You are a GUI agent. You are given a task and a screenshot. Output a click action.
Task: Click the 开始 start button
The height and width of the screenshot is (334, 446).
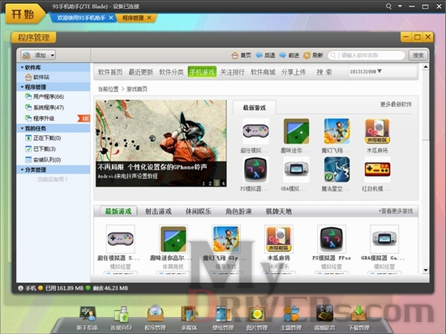pos(25,13)
